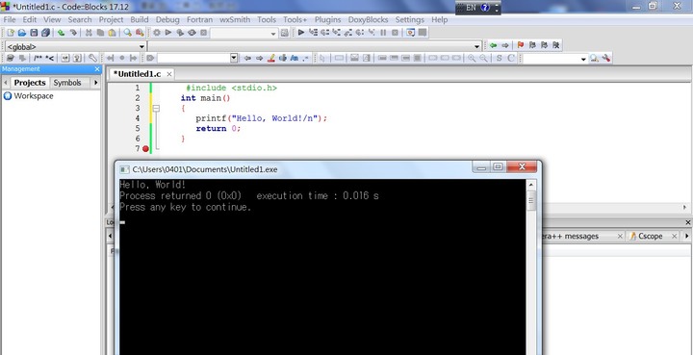This screenshot has width=693, height=355.
Task: Select the Projects tab
Action: (30, 83)
